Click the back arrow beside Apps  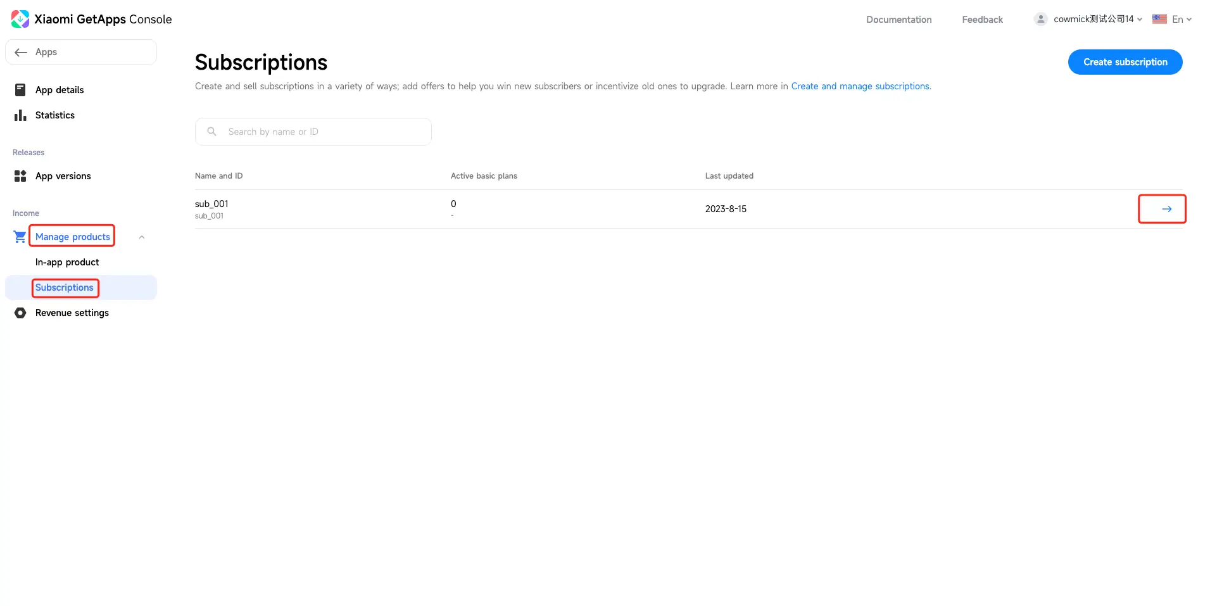21,53
